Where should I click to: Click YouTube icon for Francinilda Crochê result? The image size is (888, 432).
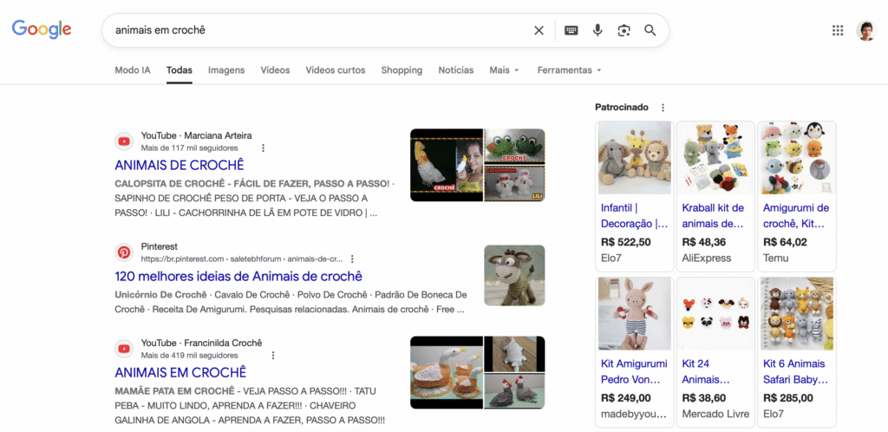point(124,348)
